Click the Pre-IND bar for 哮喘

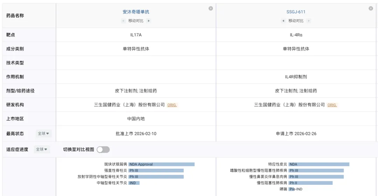point(295,189)
